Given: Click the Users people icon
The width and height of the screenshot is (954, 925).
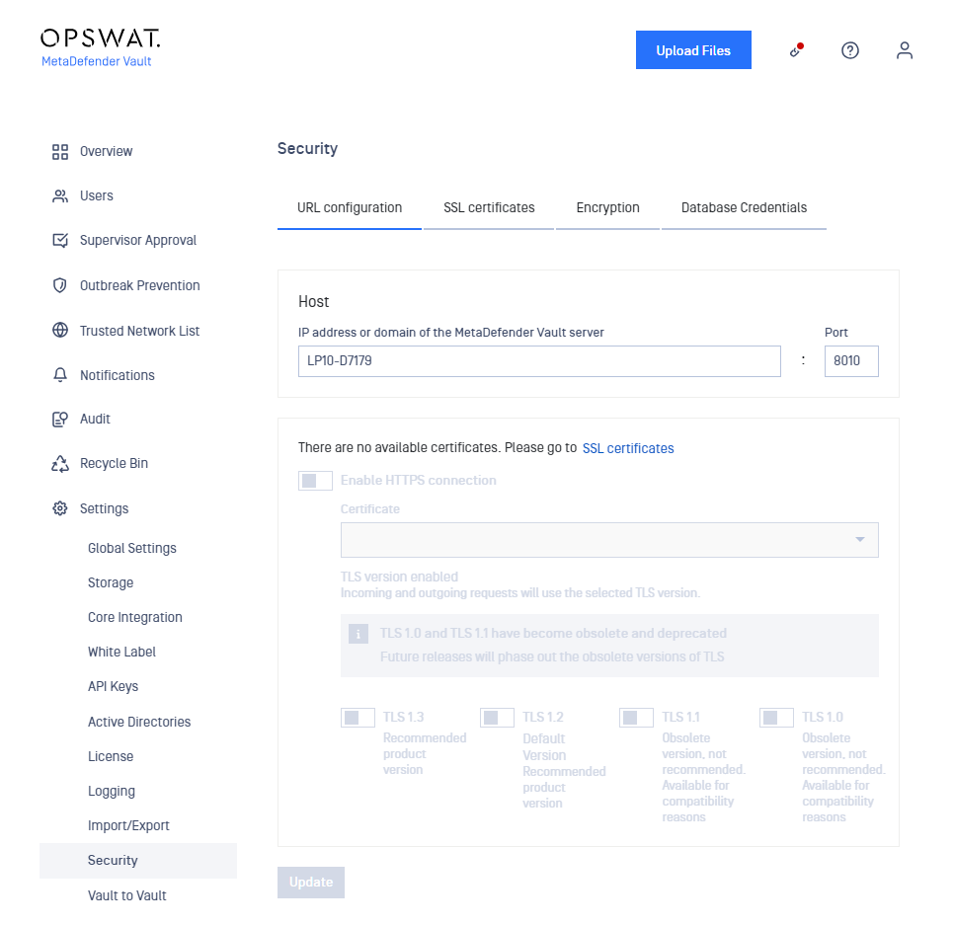Looking at the screenshot, I should [59, 195].
